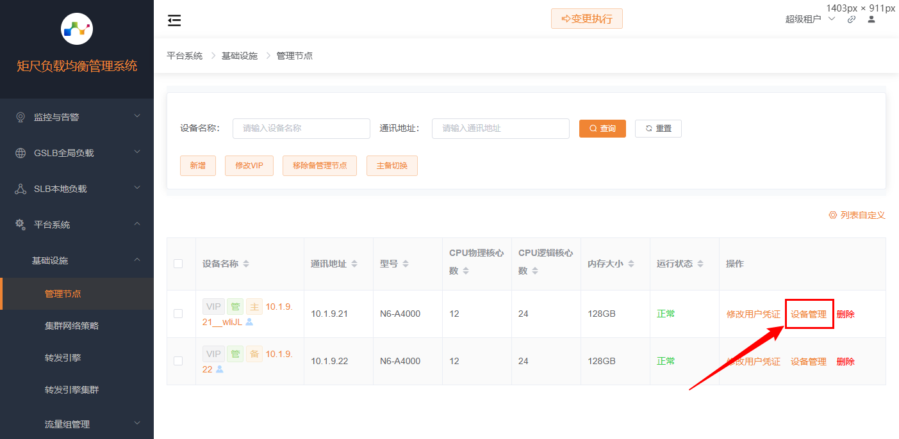Click the 设备名称 input field
Viewport: 899px width, 439px height.
(301, 128)
